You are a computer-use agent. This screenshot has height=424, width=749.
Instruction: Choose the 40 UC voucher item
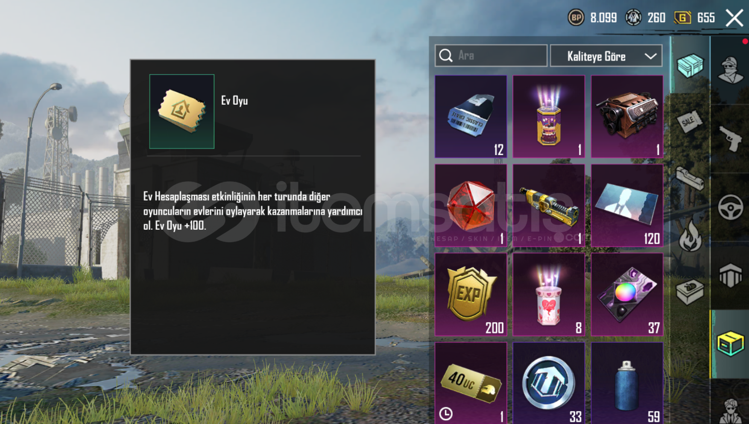pos(471,383)
